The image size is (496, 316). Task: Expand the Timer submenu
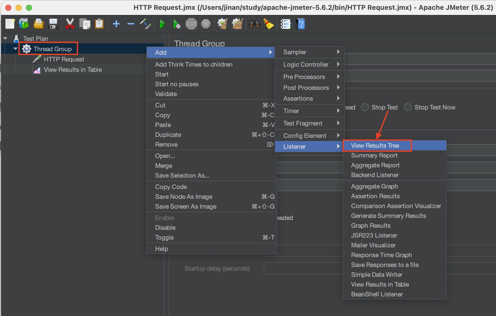point(310,111)
